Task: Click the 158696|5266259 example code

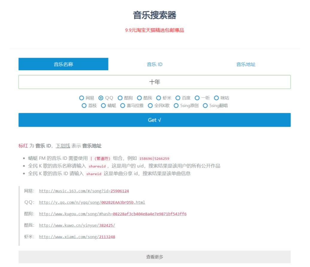Action: pyautogui.click(x=154, y=159)
